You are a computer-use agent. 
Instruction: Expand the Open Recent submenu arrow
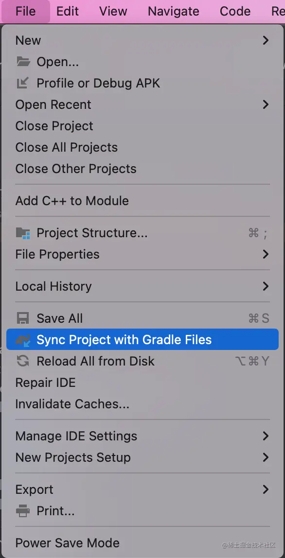click(266, 105)
